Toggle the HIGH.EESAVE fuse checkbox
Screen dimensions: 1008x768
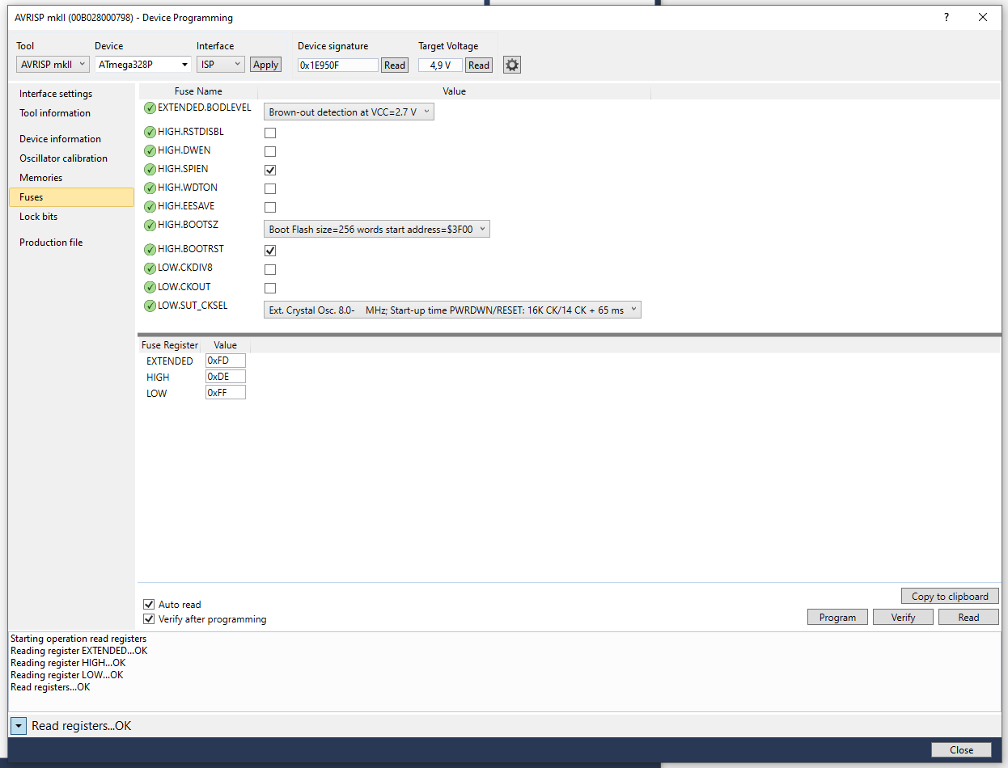(x=270, y=207)
